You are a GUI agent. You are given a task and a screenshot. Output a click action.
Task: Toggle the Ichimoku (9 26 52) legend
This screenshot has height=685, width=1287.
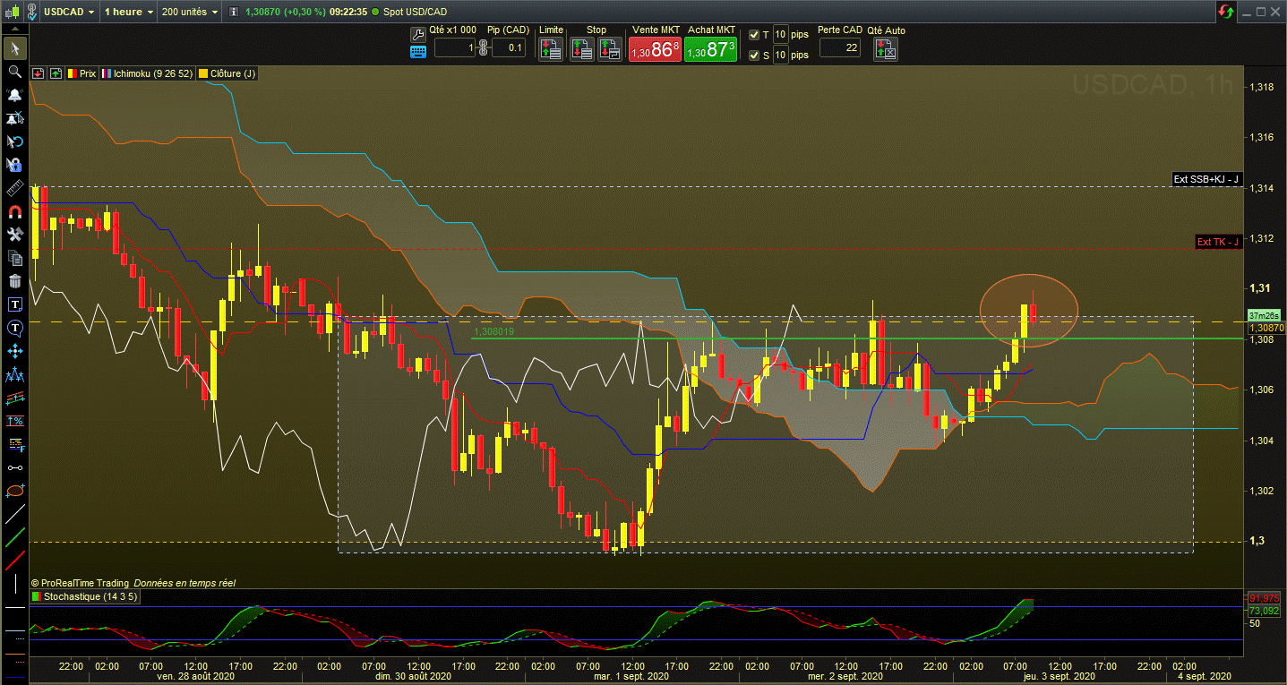[147, 73]
